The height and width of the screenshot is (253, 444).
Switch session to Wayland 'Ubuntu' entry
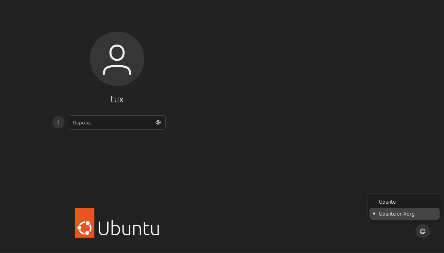point(387,202)
